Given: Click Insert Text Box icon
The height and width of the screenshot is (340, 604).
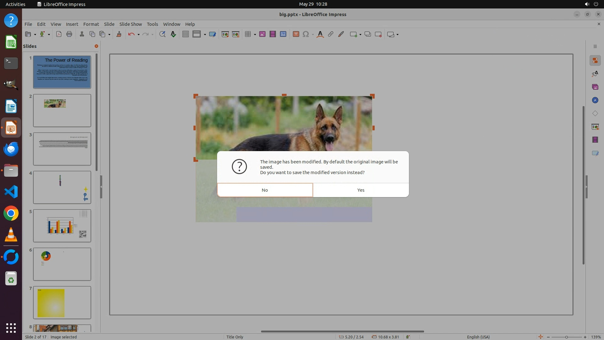Looking at the screenshot, I should click(296, 34).
